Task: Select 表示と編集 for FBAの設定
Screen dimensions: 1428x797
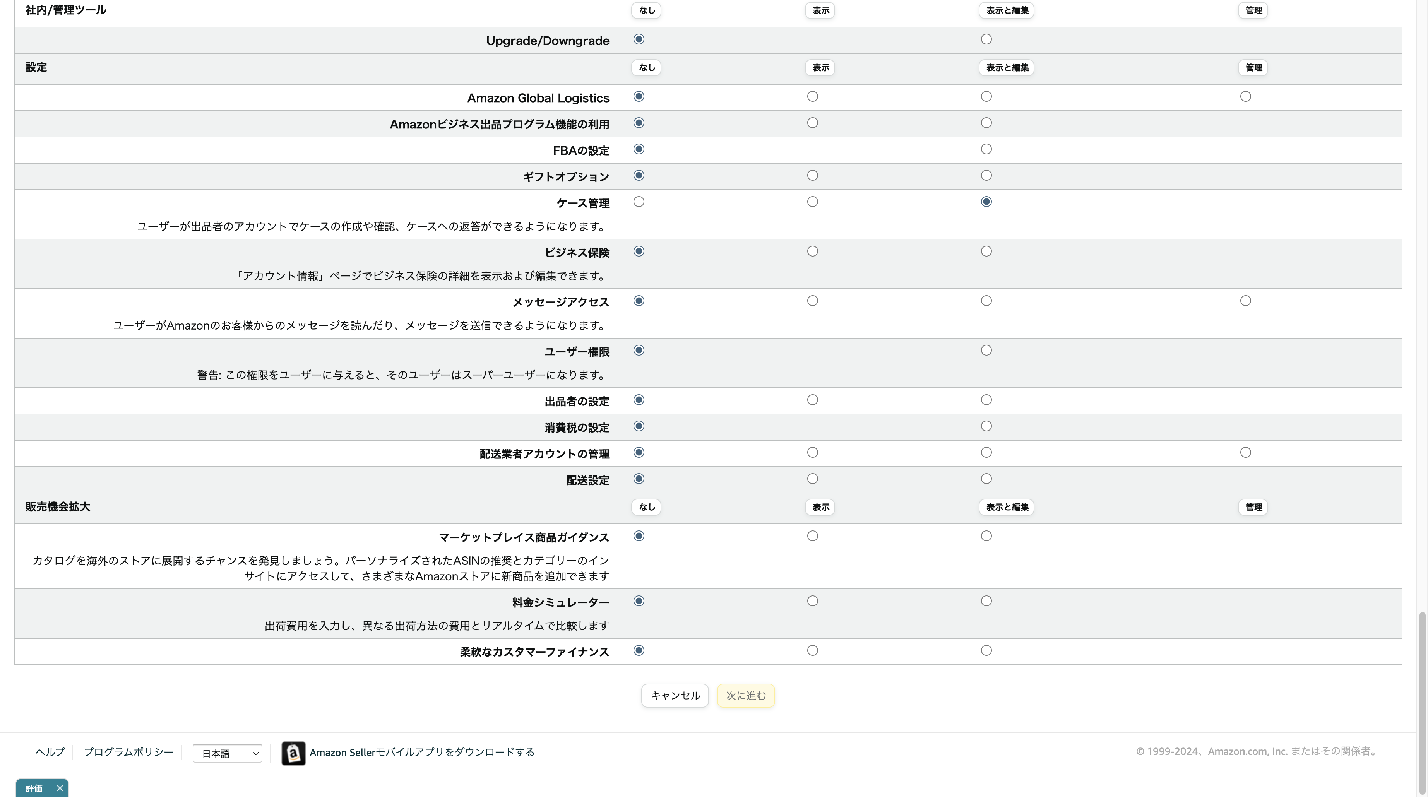Action: point(986,149)
